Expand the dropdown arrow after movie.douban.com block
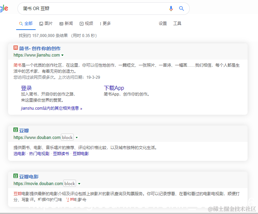Image resolution: width=258 pixels, height=214 pixels. 79,183
